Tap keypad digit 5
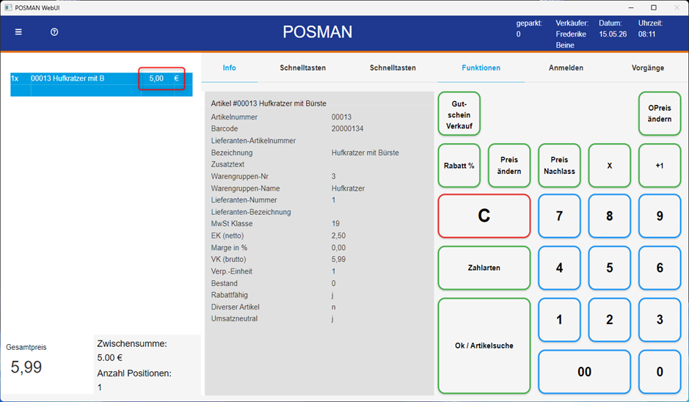Screen dimensions: 689x402 [610, 268]
